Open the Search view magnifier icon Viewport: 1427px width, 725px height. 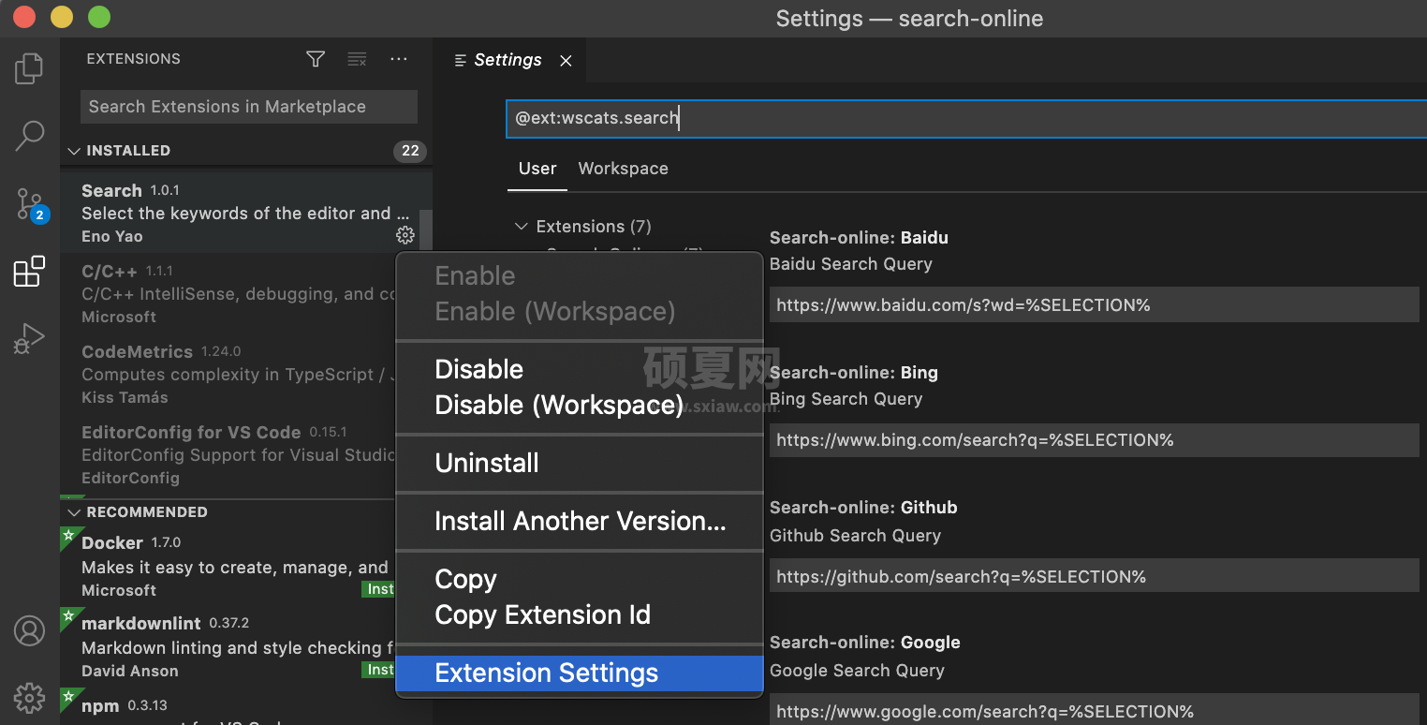[29, 136]
